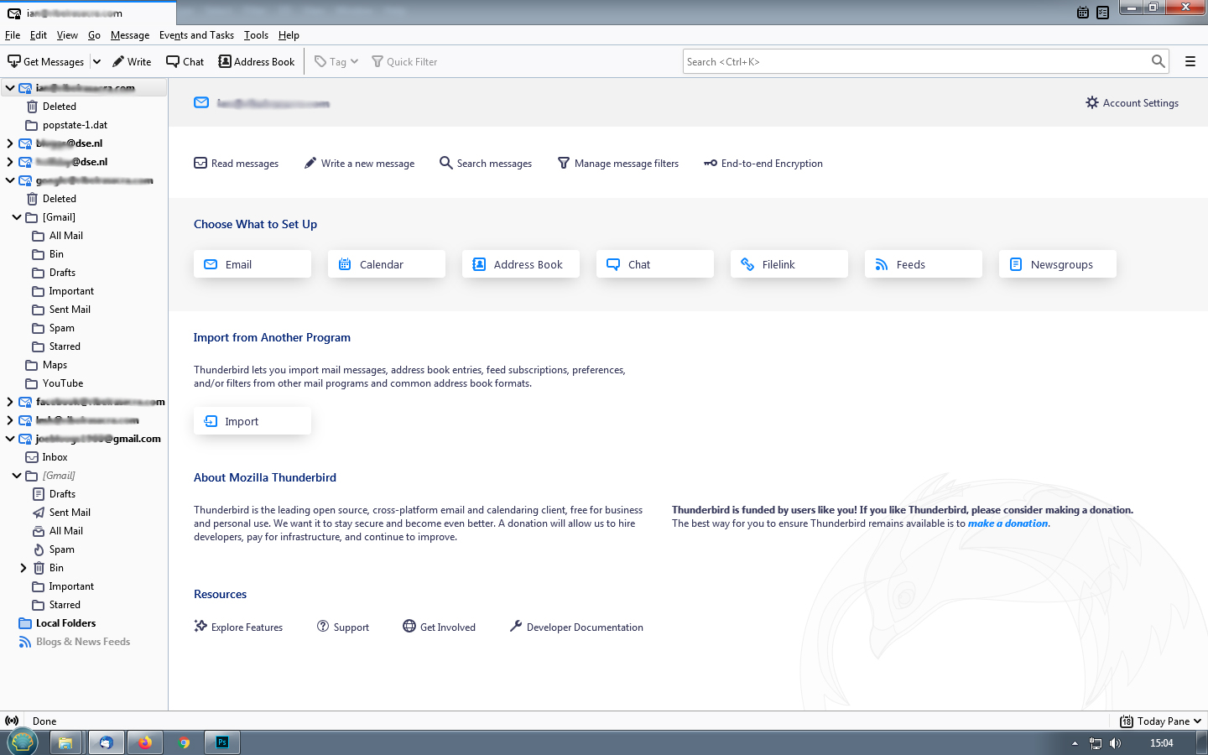Viewport: 1208px width, 755px height.
Task: Open End-to-end Encryption settings
Action: (x=763, y=164)
